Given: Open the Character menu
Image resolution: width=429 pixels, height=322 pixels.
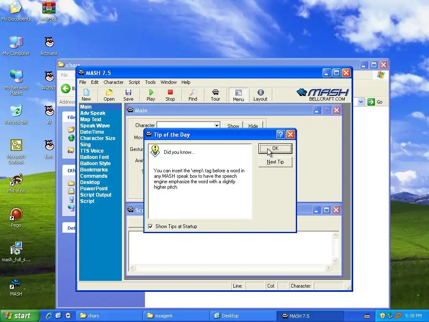Looking at the screenshot, I should pyautogui.click(x=114, y=82).
